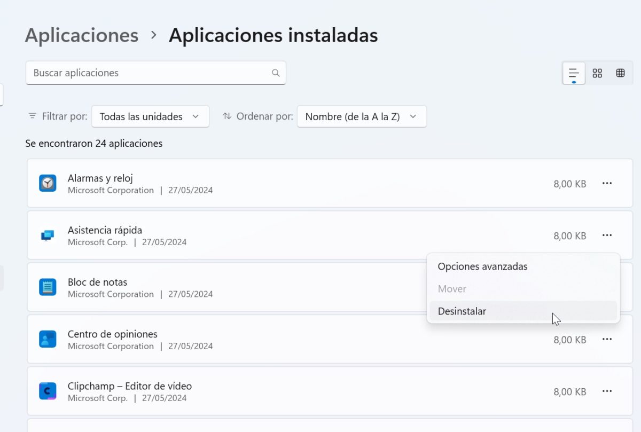Switch to table view layout
This screenshot has width=641, height=432.
[620, 73]
